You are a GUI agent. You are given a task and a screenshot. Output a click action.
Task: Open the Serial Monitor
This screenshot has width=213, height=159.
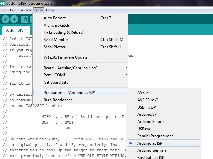pos(80,40)
